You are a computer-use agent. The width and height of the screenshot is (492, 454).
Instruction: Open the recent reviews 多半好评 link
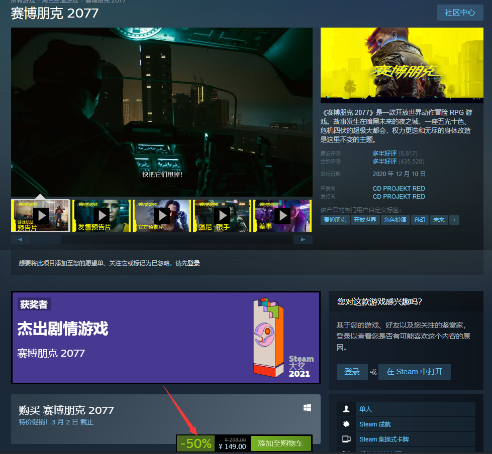pos(384,153)
